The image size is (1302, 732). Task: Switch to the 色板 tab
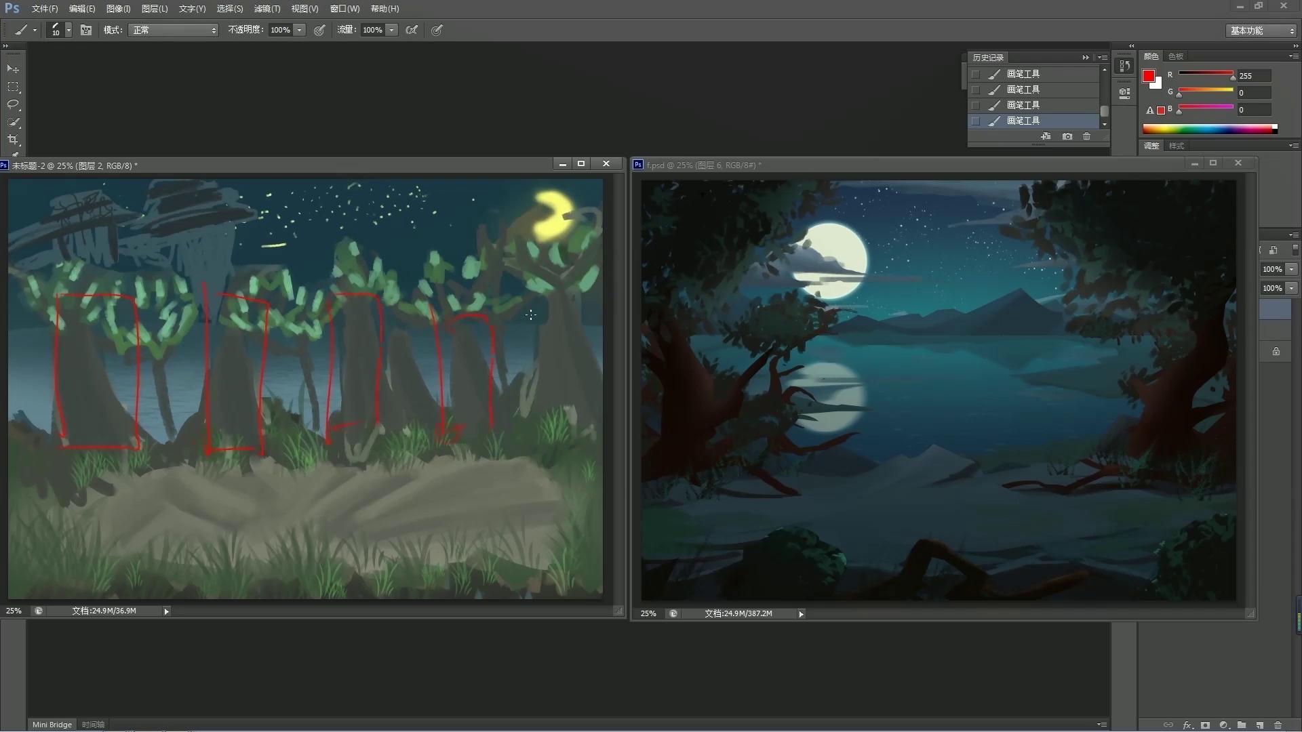coord(1176,56)
